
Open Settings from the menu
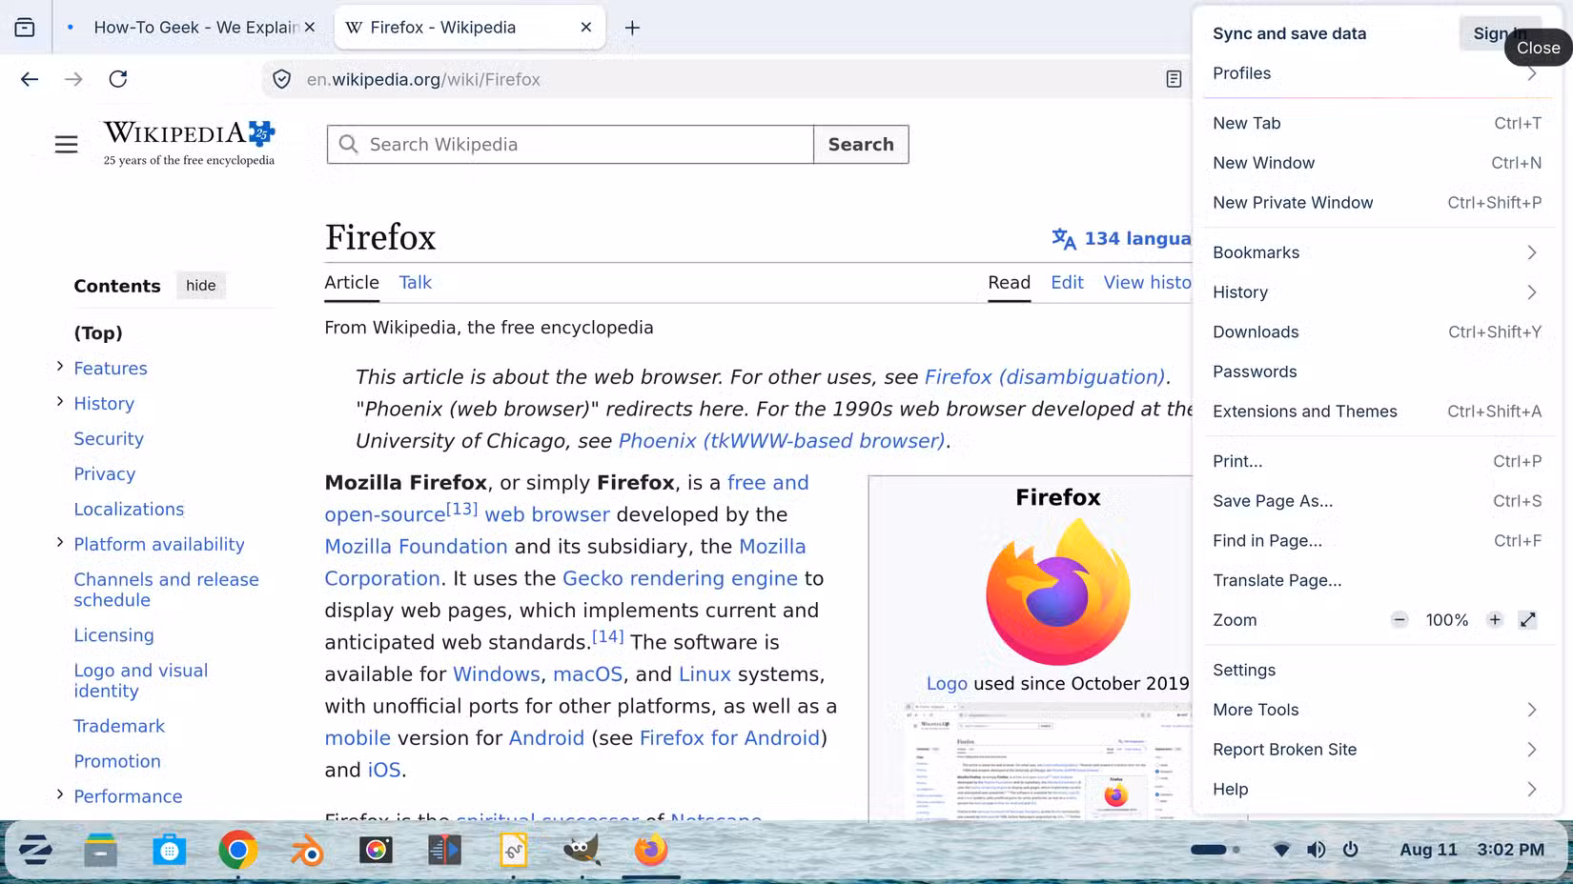1376,671
